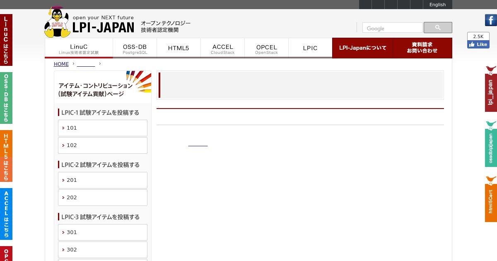Open exam 202 item submission
The width and height of the screenshot is (497, 261).
(x=103, y=198)
